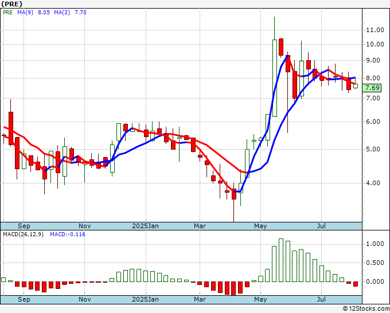Click the 7.70 moving average value
Viewport: 390px width, 313px height.
[x=81, y=13]
